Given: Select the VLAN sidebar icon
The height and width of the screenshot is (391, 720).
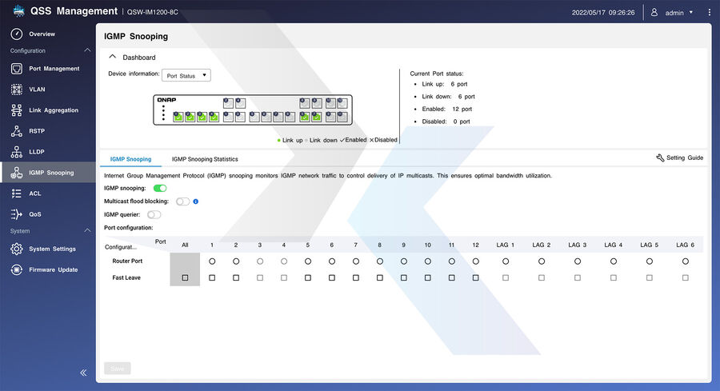Looking at the screenshot, I should click(x=16, y=90).
